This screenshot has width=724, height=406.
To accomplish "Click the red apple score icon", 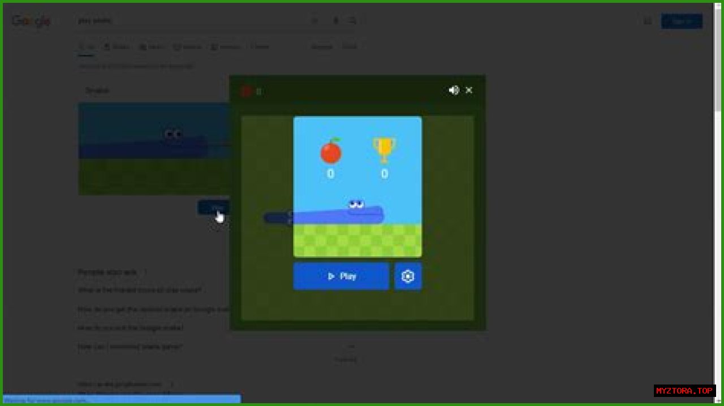I will 331,151.
